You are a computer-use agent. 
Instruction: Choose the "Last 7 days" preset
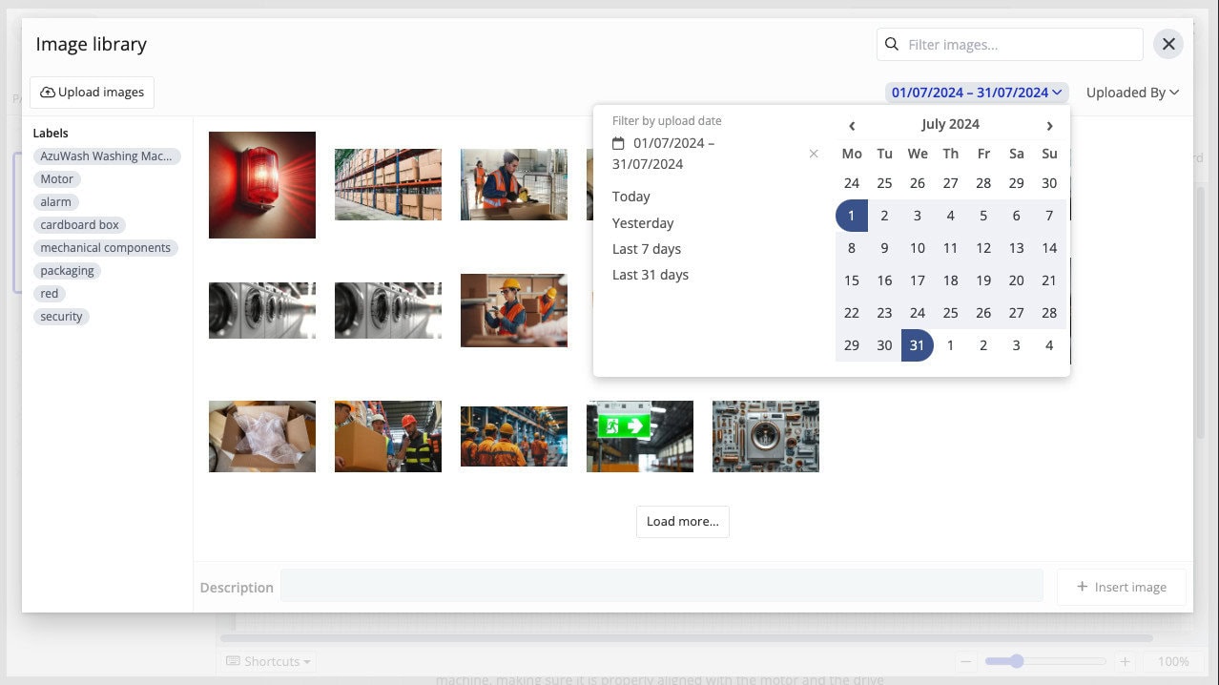[x=647, y=249]
